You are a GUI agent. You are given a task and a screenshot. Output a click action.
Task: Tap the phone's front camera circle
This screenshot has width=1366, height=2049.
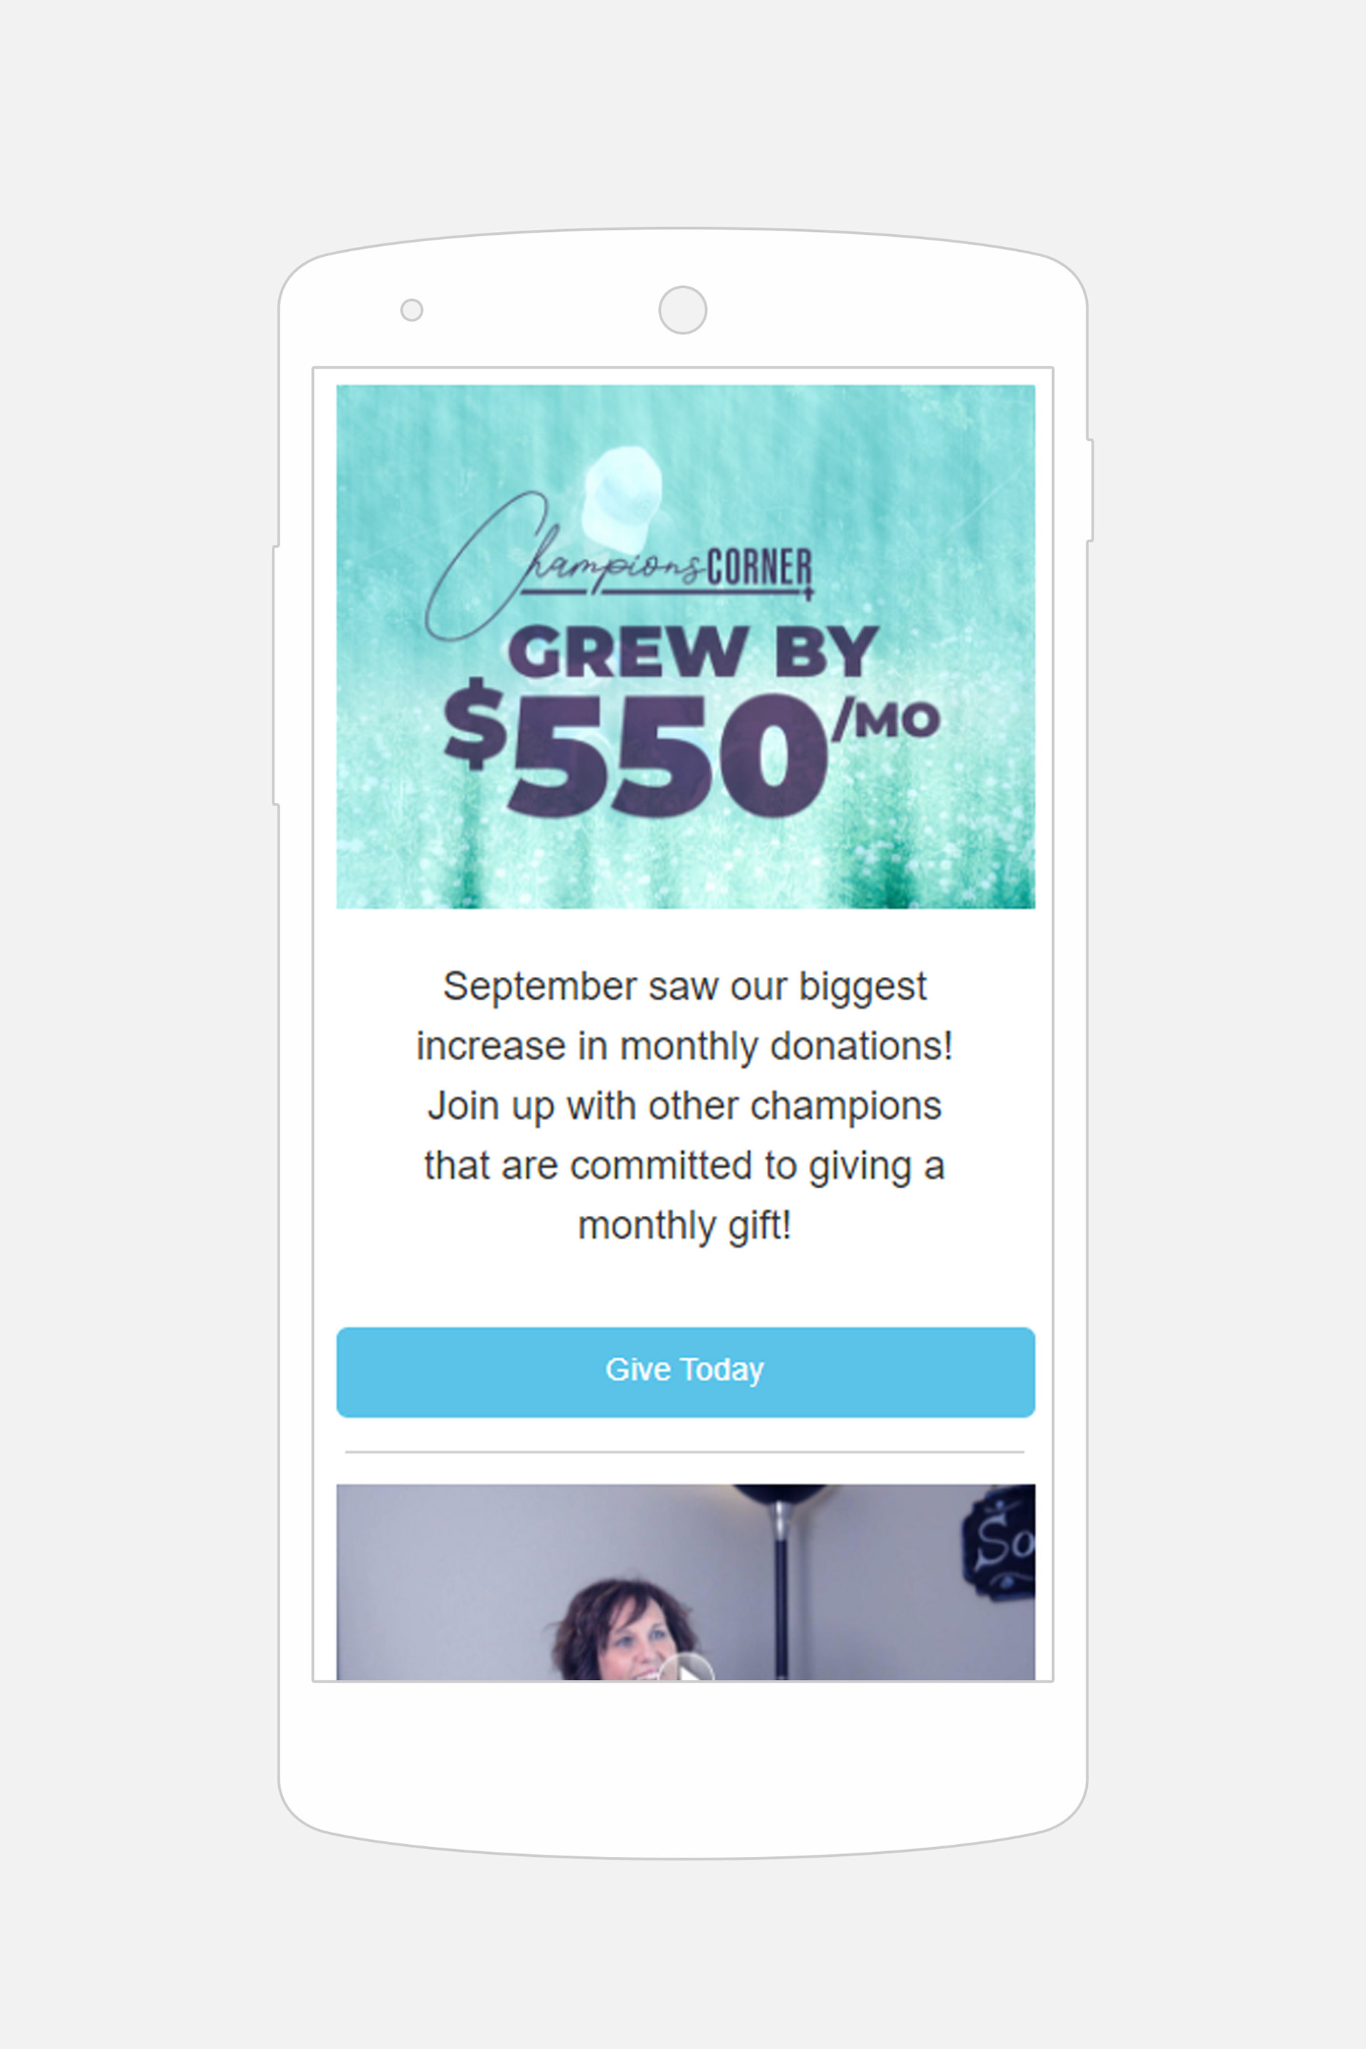(682, 310)
